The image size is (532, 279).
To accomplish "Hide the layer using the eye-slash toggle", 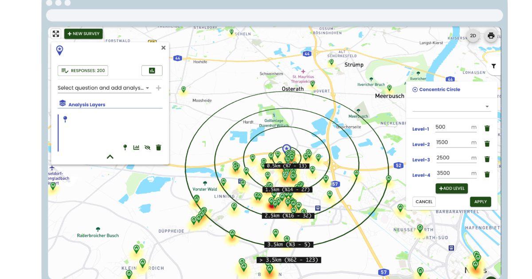I will [x=147, y=147].
